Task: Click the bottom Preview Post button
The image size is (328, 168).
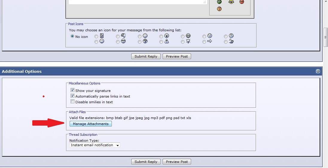Action: click(177, 162)
